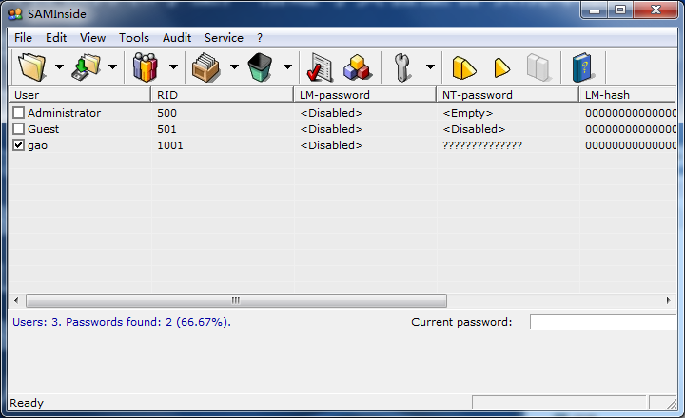Screen dimensions: 685x418
Task: Click Administrator's LM-hash value
Action: [x=631, y=113]
